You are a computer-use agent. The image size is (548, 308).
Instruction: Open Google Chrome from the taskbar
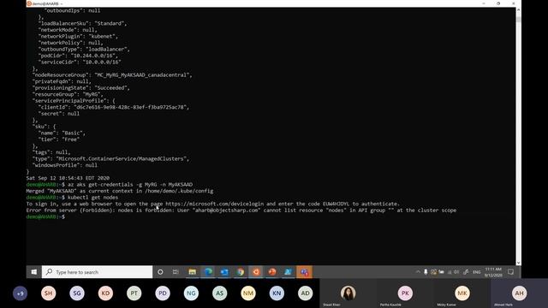[x=241, y=272]
